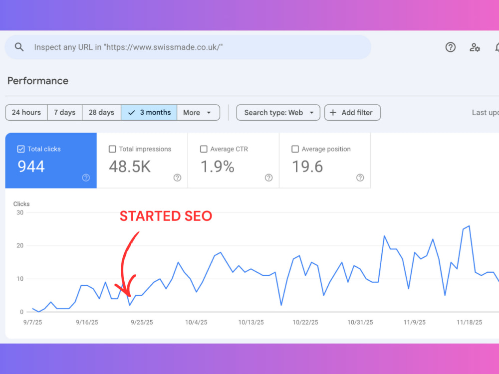Click the 1.9% CTR value
Image resolution: width=499 pixels, height=374 pixels.
tap(218, 167)
